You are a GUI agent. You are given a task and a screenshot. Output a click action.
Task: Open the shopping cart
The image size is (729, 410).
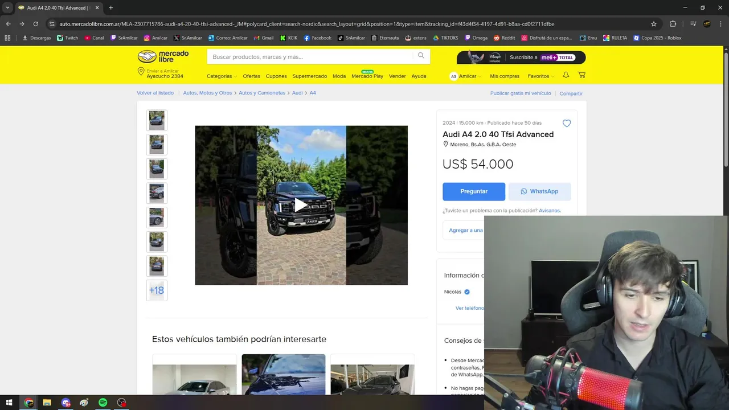pyautogui.click(x=581, y=75)
